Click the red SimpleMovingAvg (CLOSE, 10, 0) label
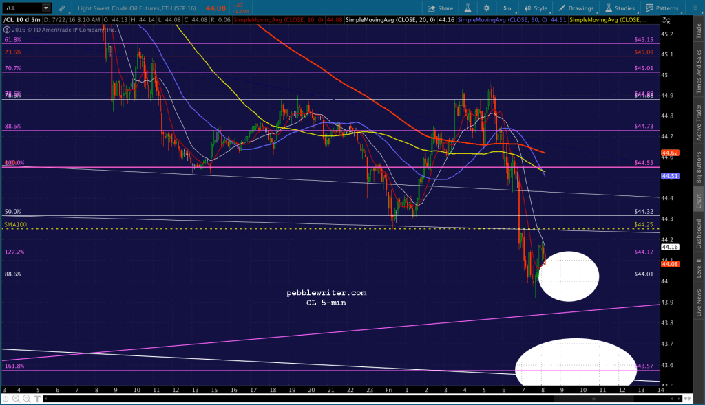Viewport: 705px width, 405px height. click(280, 20)
